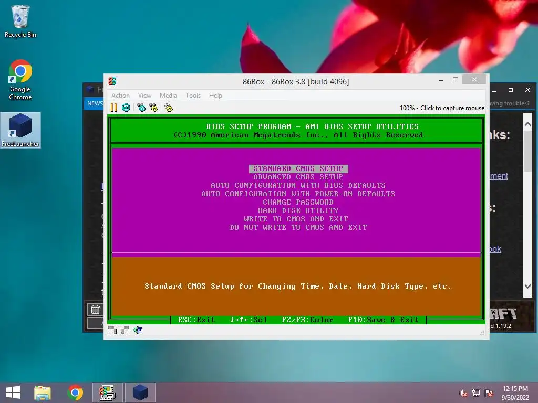
Task: Select AUTO CONFIGURATION WITH POWER-ON DEFAULTS
Action: pyautogui.click(x=298, y=194)
